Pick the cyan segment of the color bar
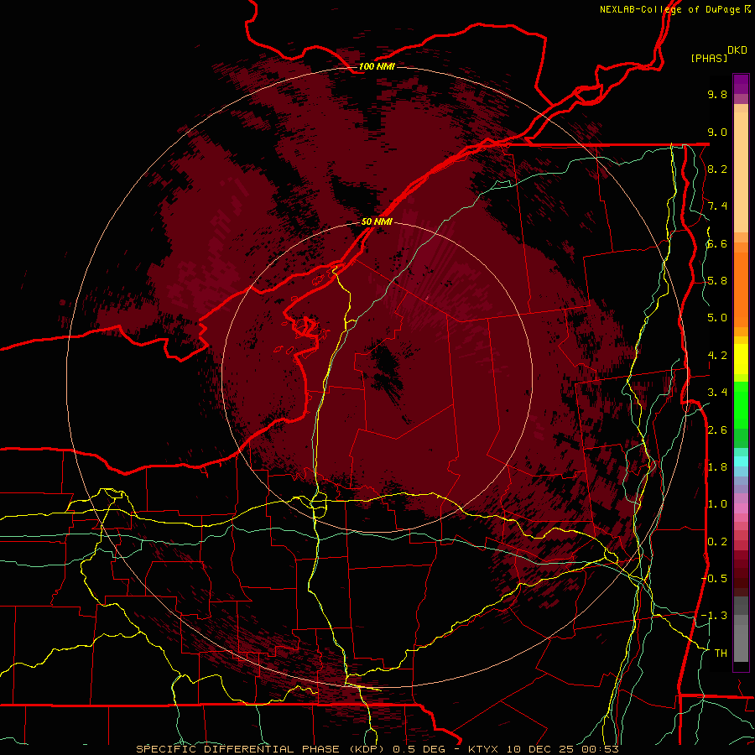 coord(741,461)
